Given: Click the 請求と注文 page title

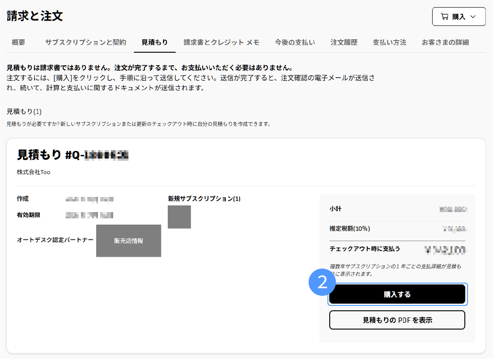Looking at the screenshot, I should click(34, 16).
